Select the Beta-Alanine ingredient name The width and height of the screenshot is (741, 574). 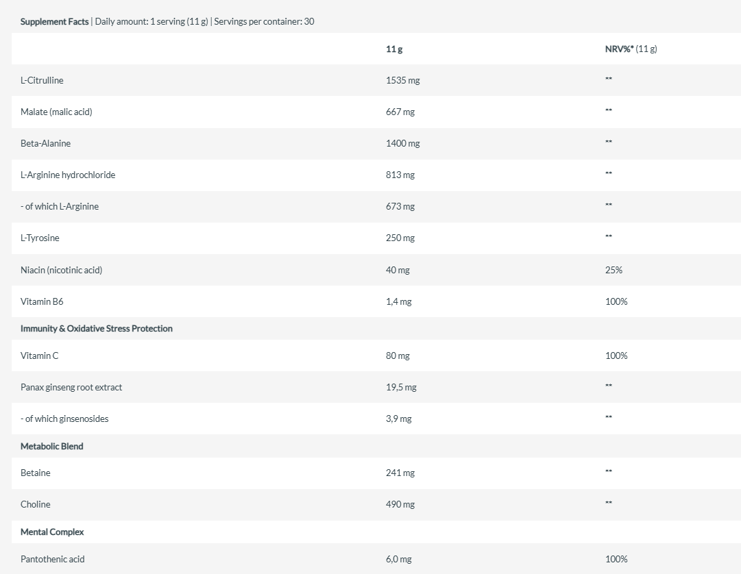point(45,144)
